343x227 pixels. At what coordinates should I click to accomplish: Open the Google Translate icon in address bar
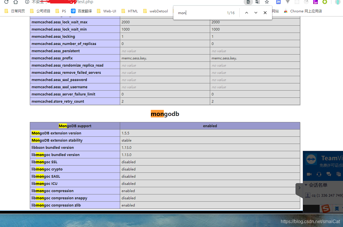[258, 2]
